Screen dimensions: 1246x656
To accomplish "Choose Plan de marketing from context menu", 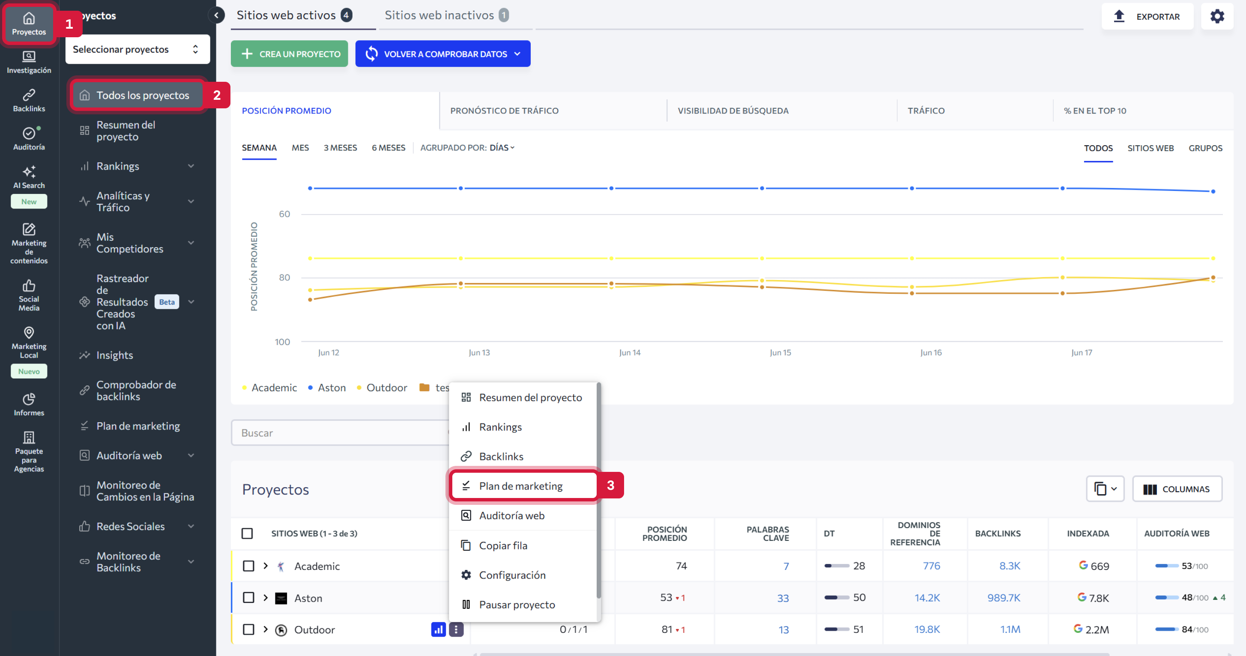I will (x=520, y=486).
